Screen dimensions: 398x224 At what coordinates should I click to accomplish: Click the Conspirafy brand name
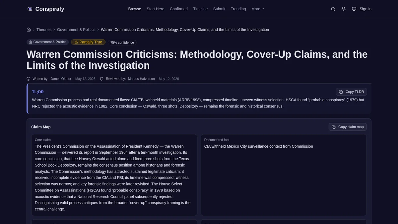pyautogui.click(x=50, y=9)
